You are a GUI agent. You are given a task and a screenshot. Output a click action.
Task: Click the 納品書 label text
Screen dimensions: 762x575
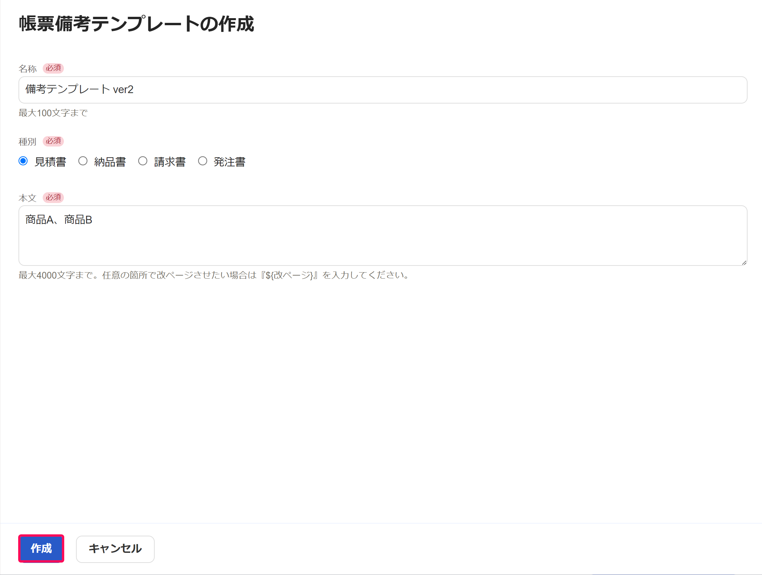coord(110,162)
